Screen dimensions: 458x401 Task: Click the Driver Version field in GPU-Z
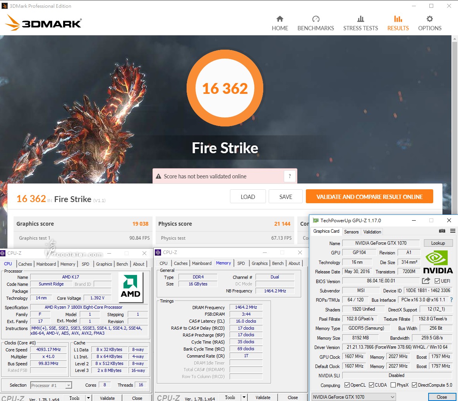tap(397, 347)
